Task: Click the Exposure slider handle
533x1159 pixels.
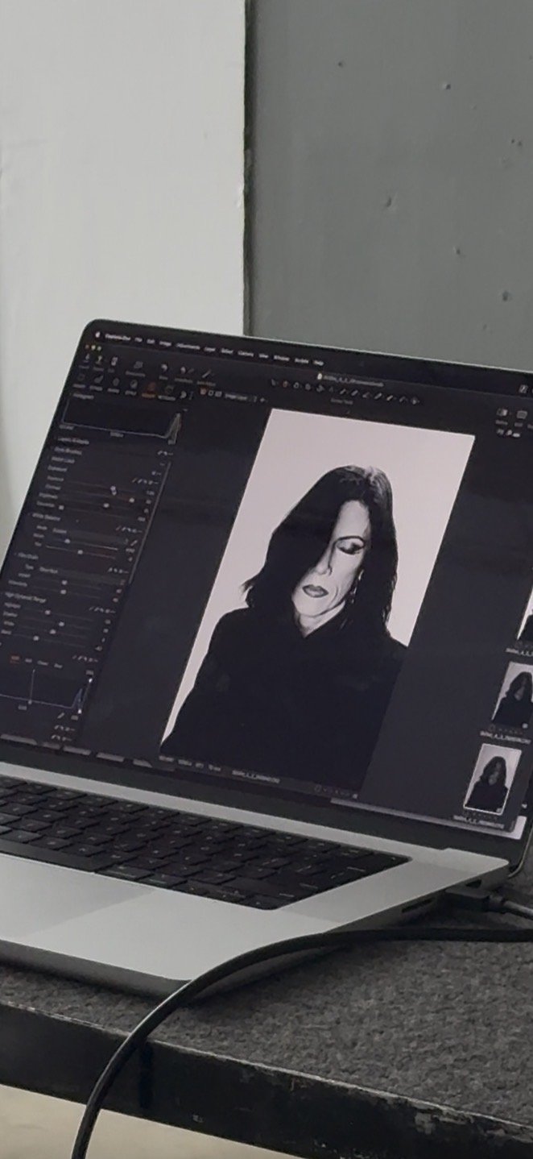Action: (x=114, y=488)
